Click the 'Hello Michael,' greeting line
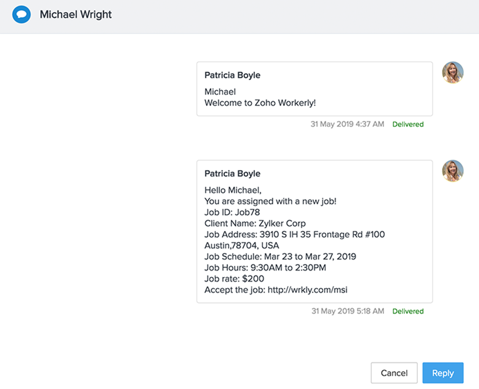The width and height of the screenshot is (479, 389). click(x=233, y=190)
